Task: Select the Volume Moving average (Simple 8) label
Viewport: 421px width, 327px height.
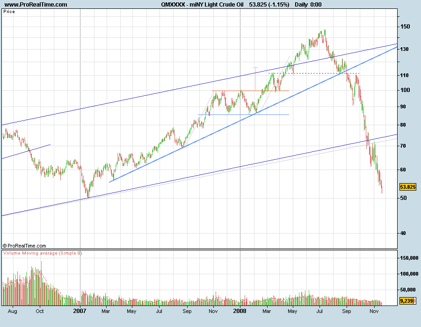Action: point(43,253)
